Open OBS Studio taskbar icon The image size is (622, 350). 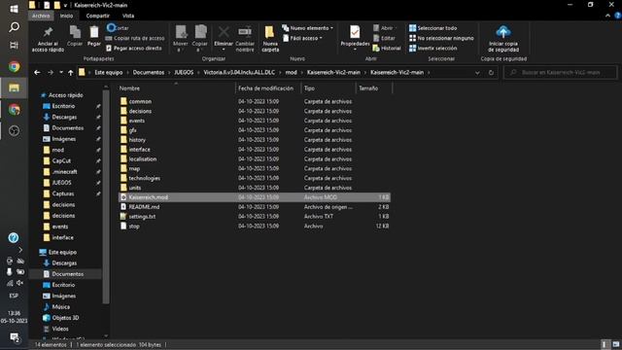pos(14,131)
